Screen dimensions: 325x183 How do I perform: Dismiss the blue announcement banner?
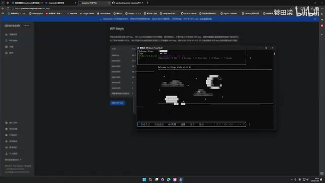pos(315,19)
